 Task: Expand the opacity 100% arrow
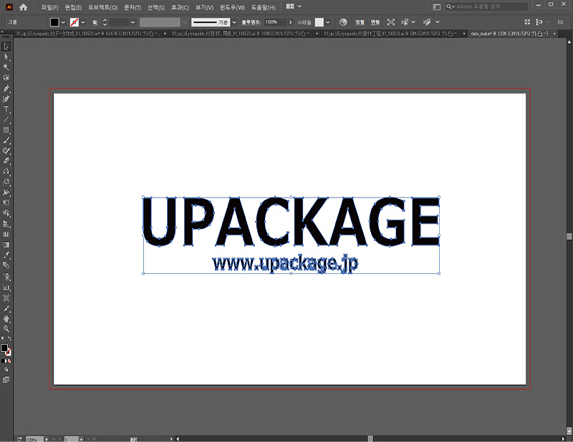291,22
